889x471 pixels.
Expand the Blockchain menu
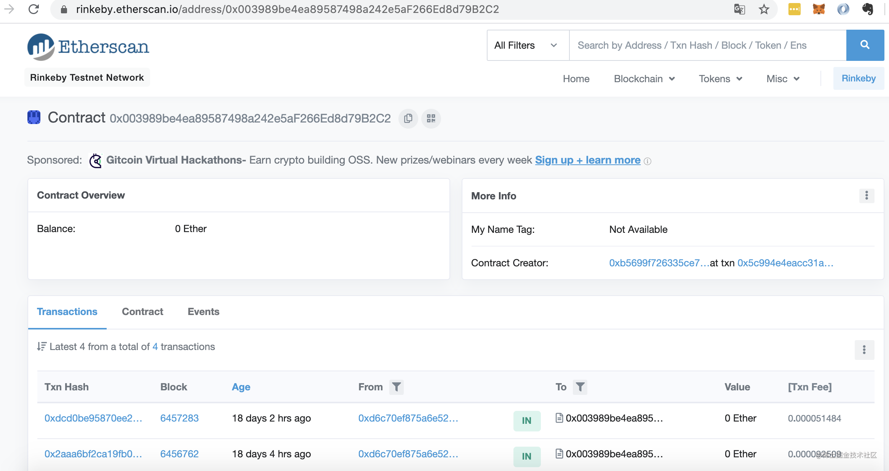click(644, 79)
